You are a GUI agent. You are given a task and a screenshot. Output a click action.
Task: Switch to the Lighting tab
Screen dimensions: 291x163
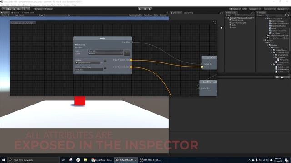(x=189, y=13)
